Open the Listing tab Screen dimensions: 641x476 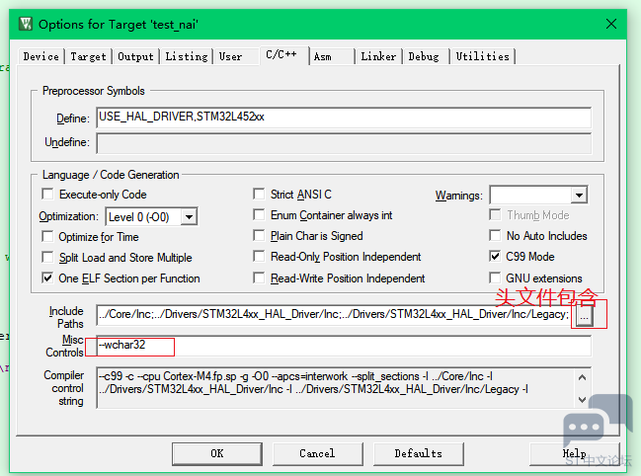pyautogui.click(x=187, y=56)
